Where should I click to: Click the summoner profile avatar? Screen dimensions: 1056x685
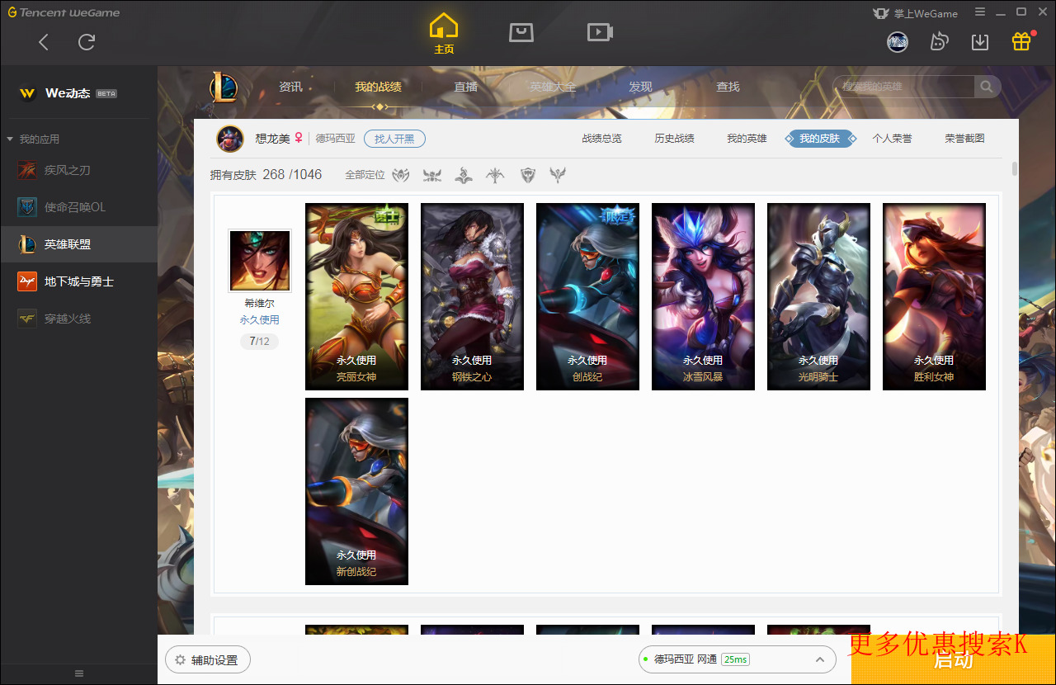[x=230, y=139]
